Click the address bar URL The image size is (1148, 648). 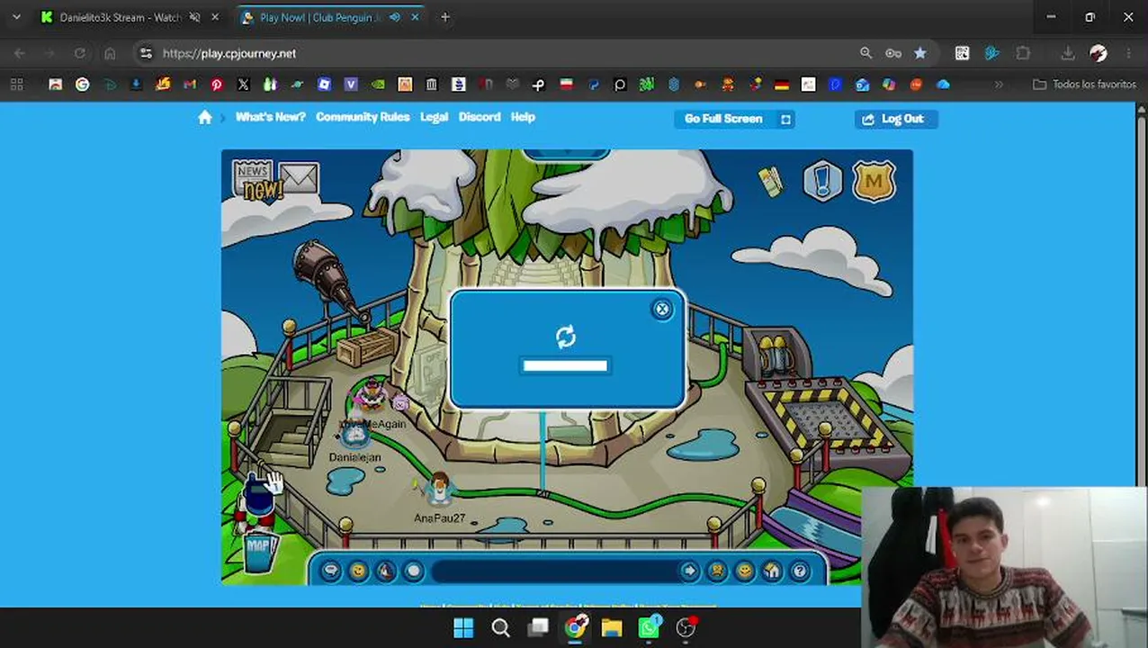tap(229, 53)
